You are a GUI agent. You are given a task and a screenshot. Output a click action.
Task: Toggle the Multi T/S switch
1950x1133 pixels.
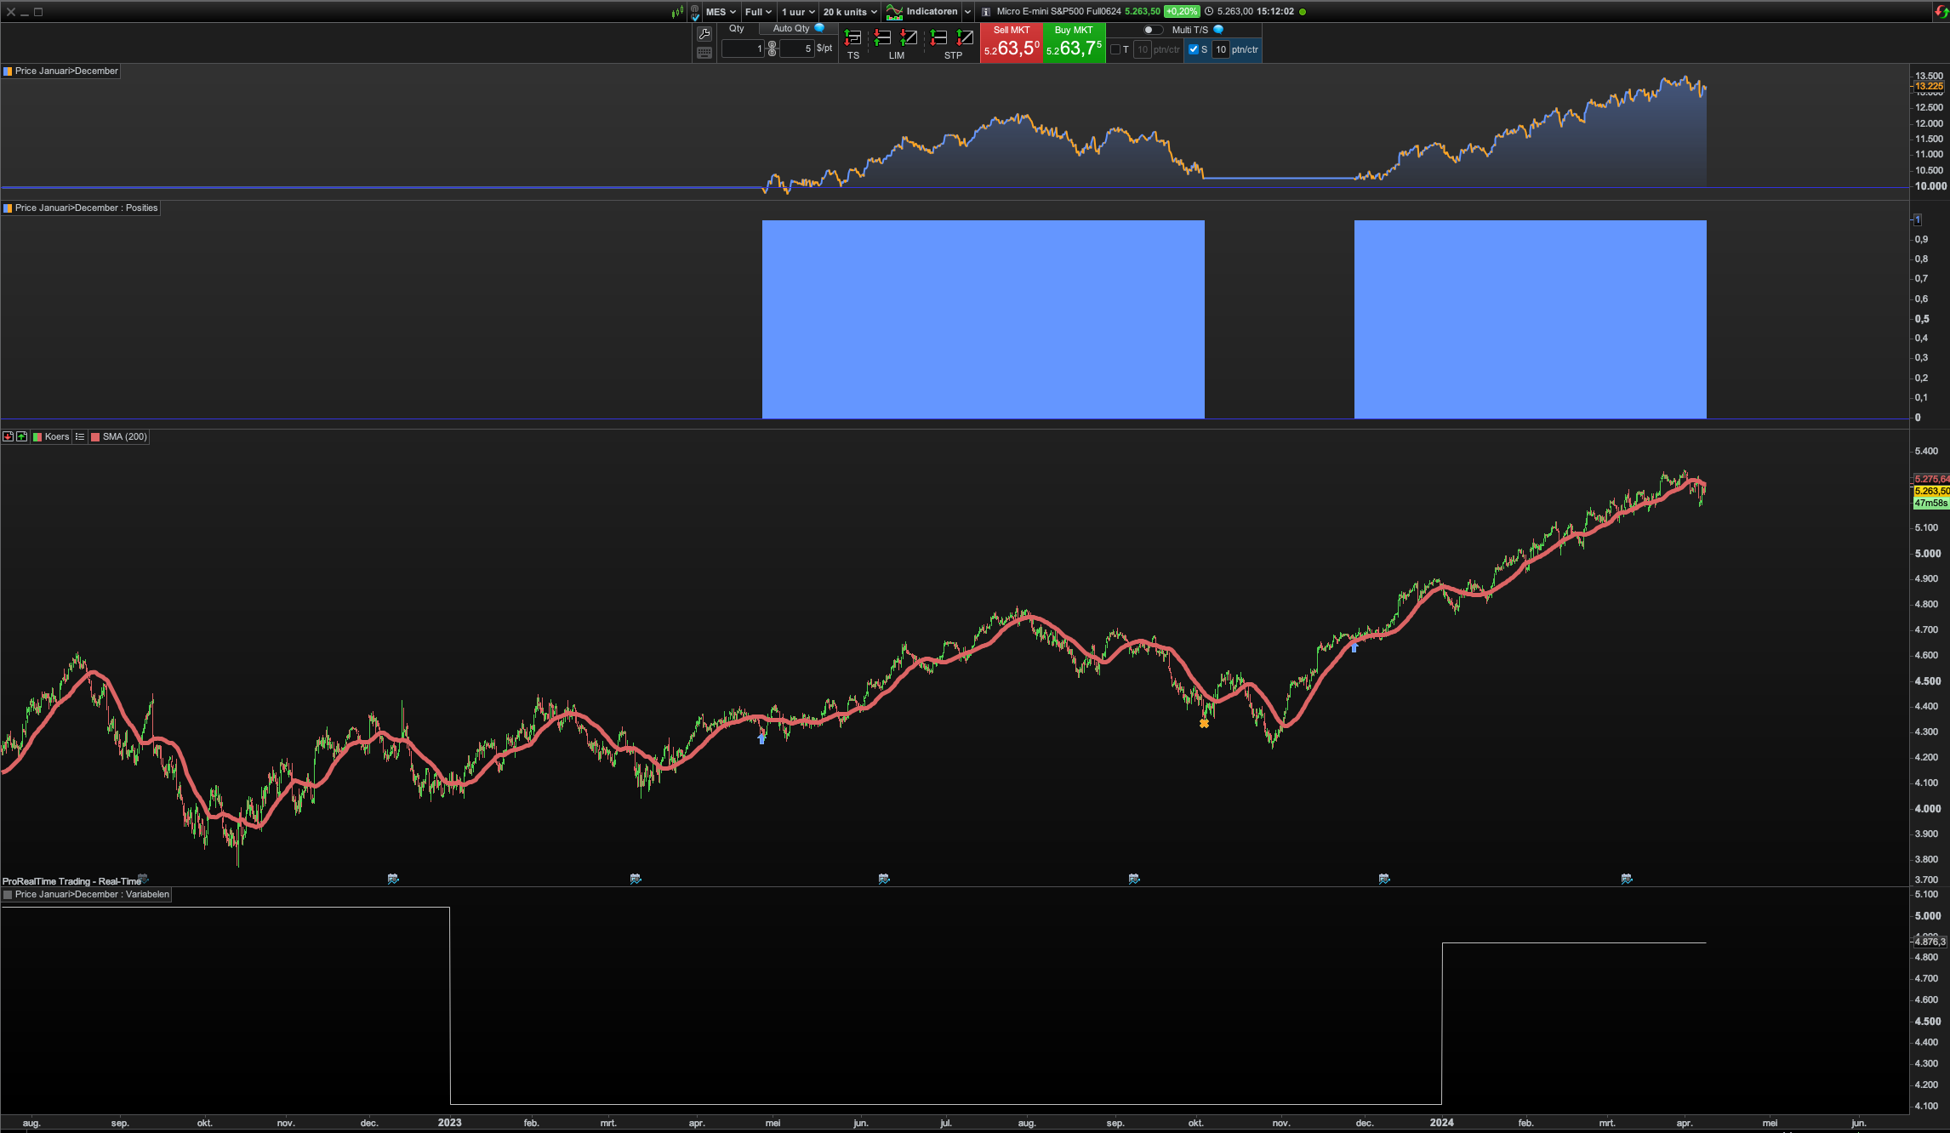pos(1152,30)
